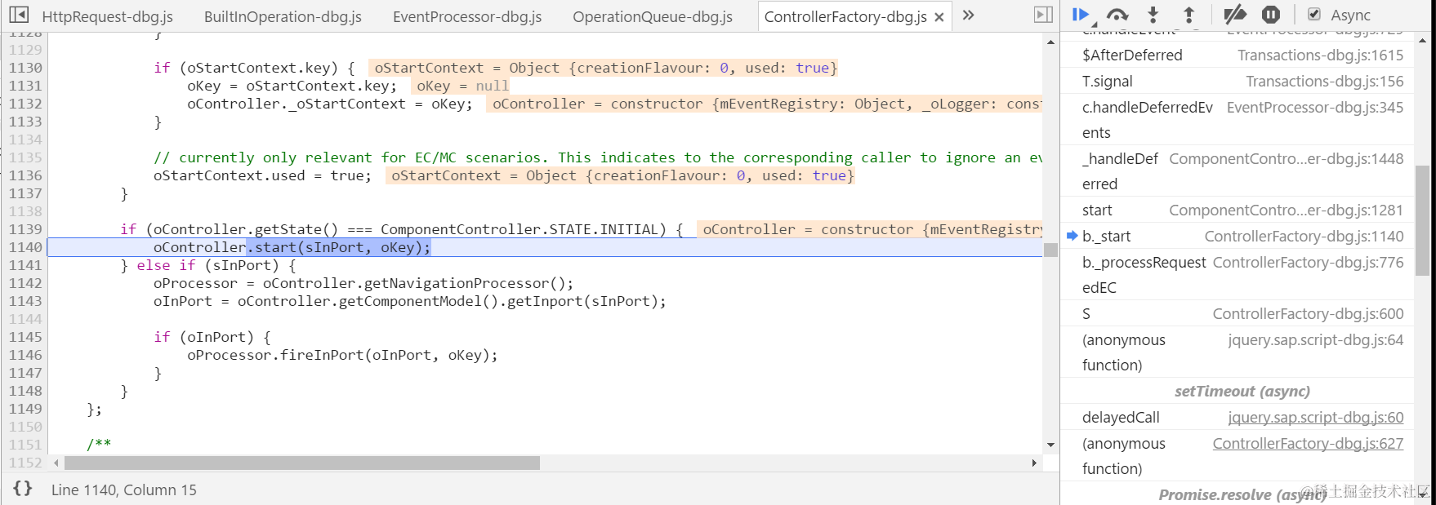Open jquery.sap.script-dbg.js:60 link
This screenshot has width=1436, height=505.
(1315, 417)
